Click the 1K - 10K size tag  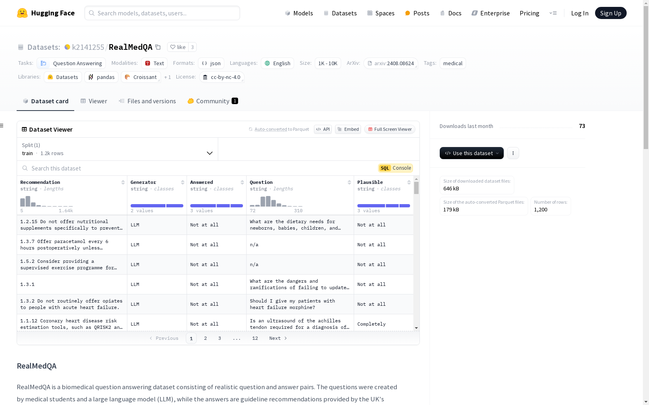click(x=328, y=63)
